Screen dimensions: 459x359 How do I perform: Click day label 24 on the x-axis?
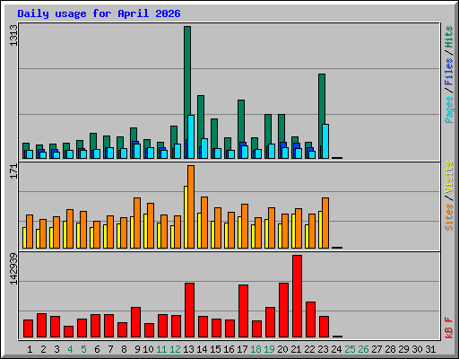click(x=336, y=349)
